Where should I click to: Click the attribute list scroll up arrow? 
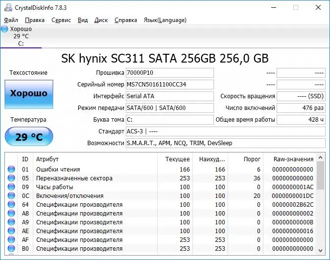click(x=321, y=157)
